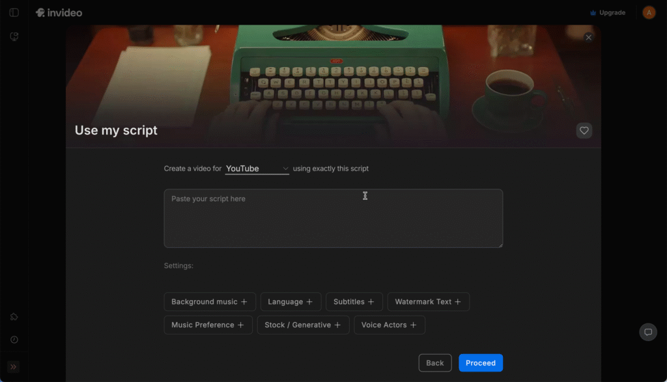Click the Upgrade crown link

coord(607,12)
